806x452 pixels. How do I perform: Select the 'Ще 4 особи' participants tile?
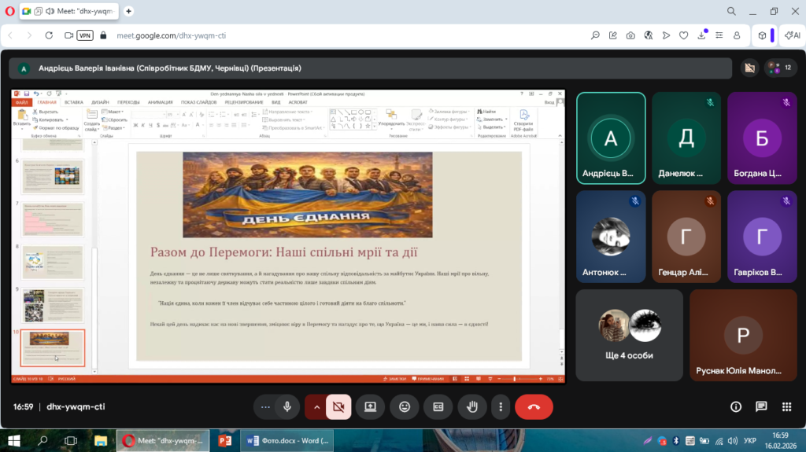click(x=629, y=335)
